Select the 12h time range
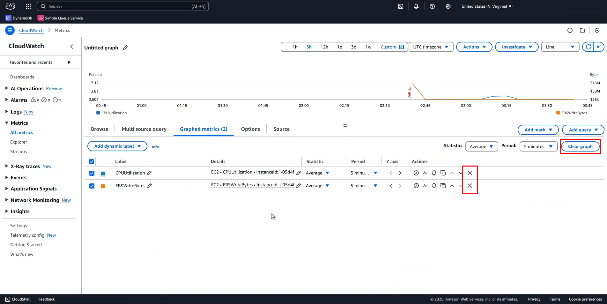607x304 pixels. 324,47
